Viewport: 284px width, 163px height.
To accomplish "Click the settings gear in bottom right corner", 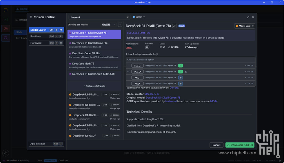I will (x=280, y=160).
